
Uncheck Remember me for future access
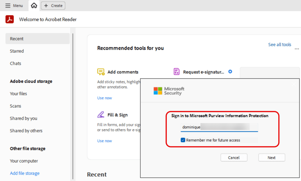tap(183, 140)
